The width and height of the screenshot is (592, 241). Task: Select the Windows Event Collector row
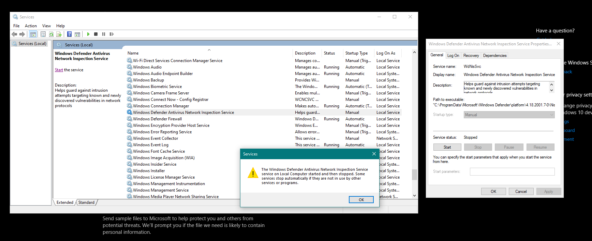(264, 138)
